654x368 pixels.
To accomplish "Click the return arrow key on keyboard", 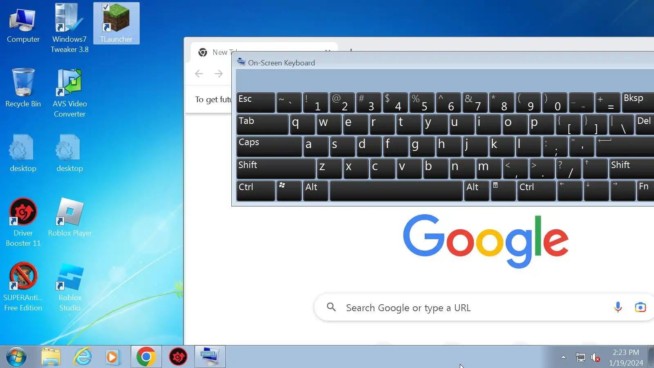I will [625, 147].
